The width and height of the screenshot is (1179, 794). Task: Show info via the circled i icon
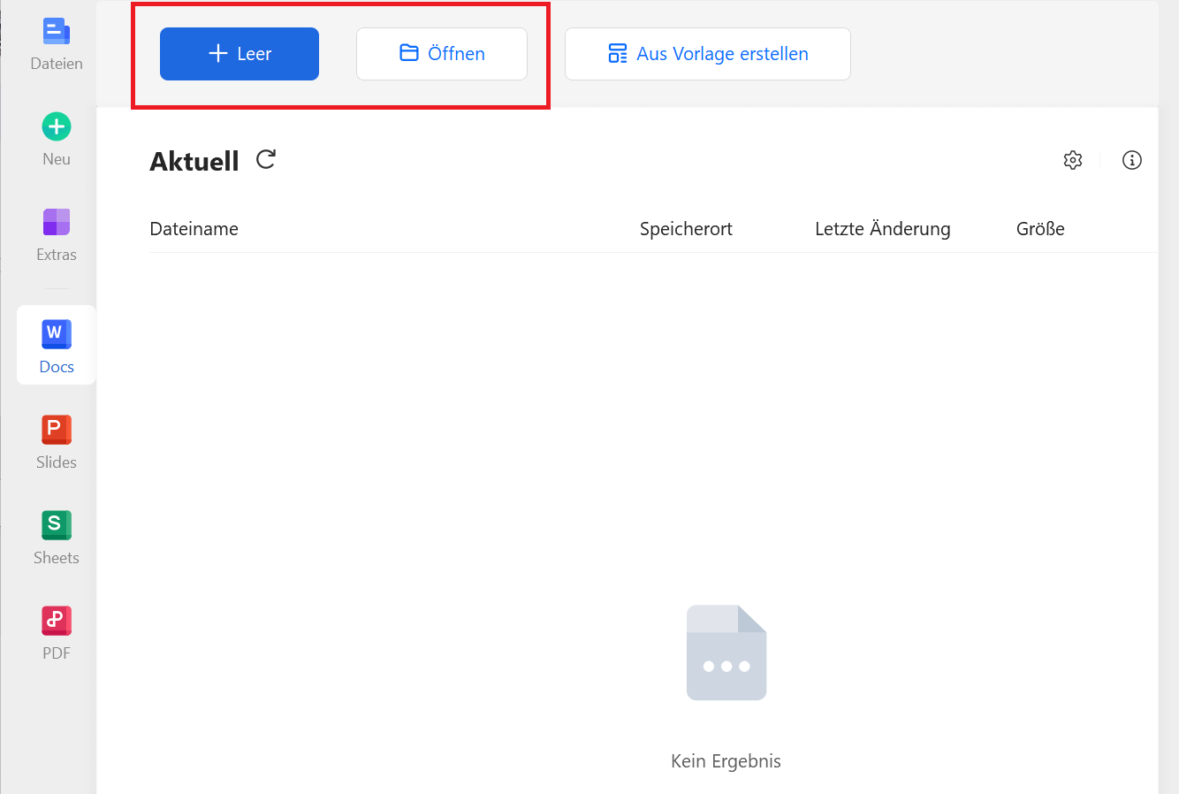click(1132, 160)
